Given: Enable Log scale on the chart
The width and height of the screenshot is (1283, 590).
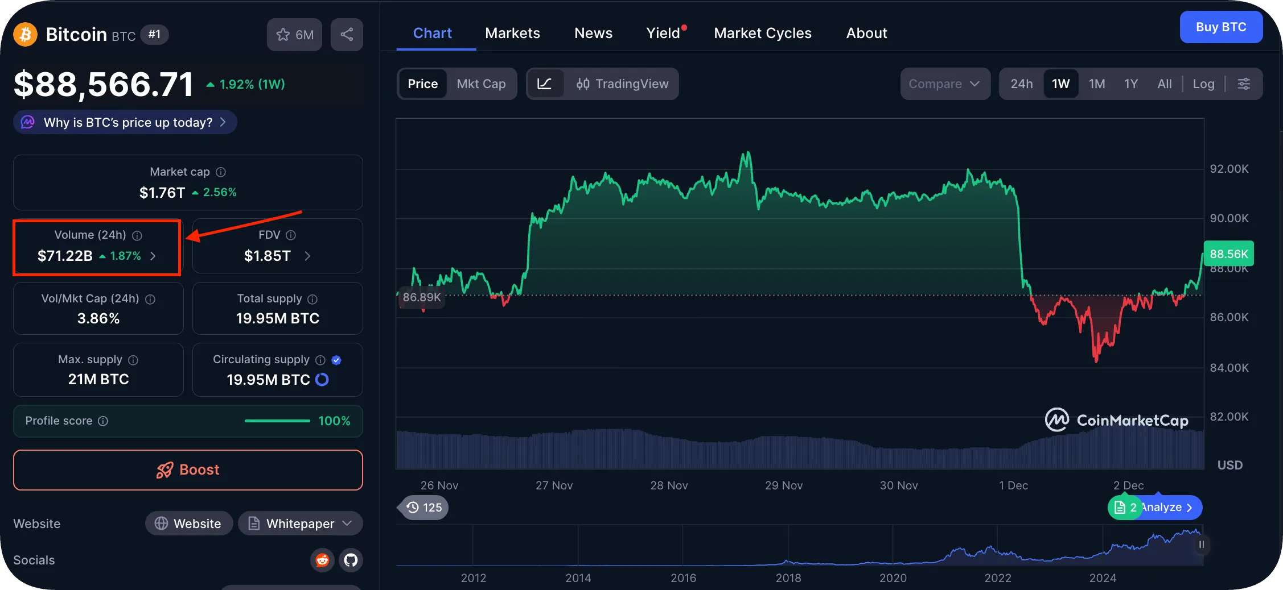Looking at the screenshot, I should pyautogui.click(x=1203, y=84).
